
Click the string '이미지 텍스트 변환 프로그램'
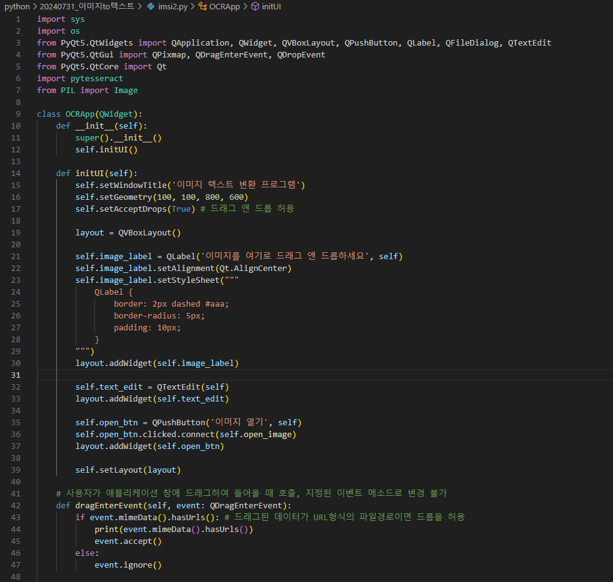click(x=236, y=185)
